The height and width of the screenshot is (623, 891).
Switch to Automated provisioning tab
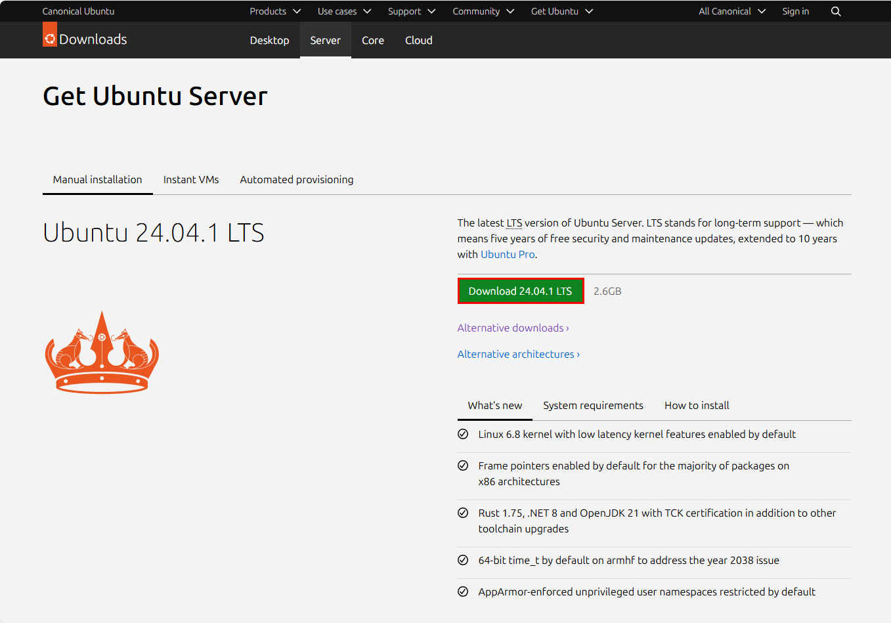click(297, 179)
